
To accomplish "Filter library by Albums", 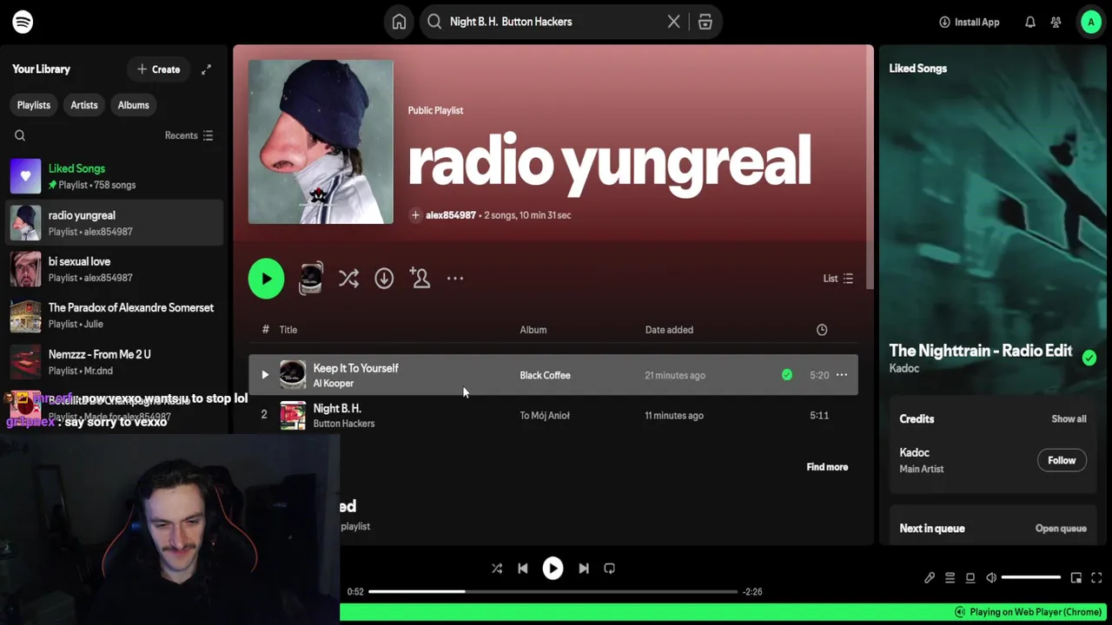I will tap(133, 105).
